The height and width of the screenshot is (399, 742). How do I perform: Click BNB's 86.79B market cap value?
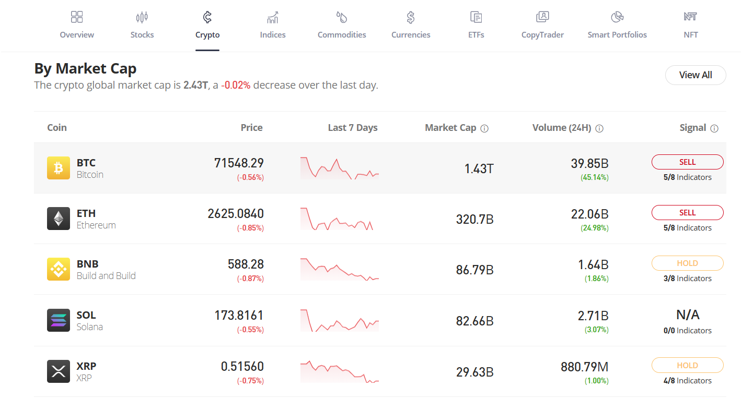click(475, 270)
